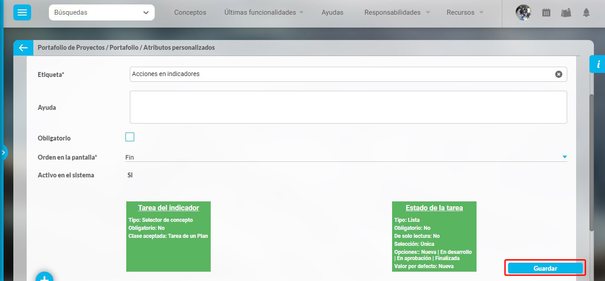Open the folders icon next to calendar
This screenshot has height=281, width=605.
[566, 13]
